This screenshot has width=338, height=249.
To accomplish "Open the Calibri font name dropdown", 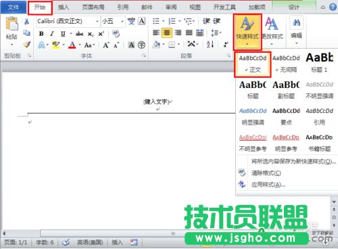I will click(97, 22).
